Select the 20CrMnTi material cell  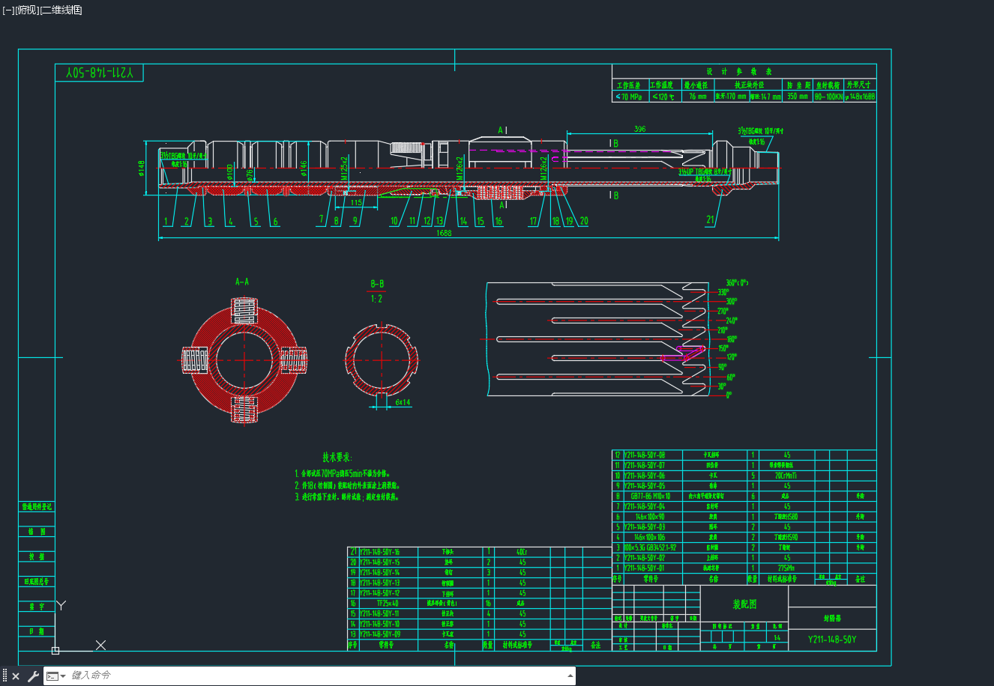[x=786, y=476]
